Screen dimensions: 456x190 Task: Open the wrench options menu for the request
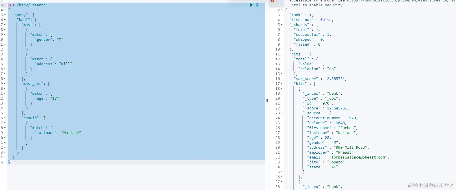[257, 5]
